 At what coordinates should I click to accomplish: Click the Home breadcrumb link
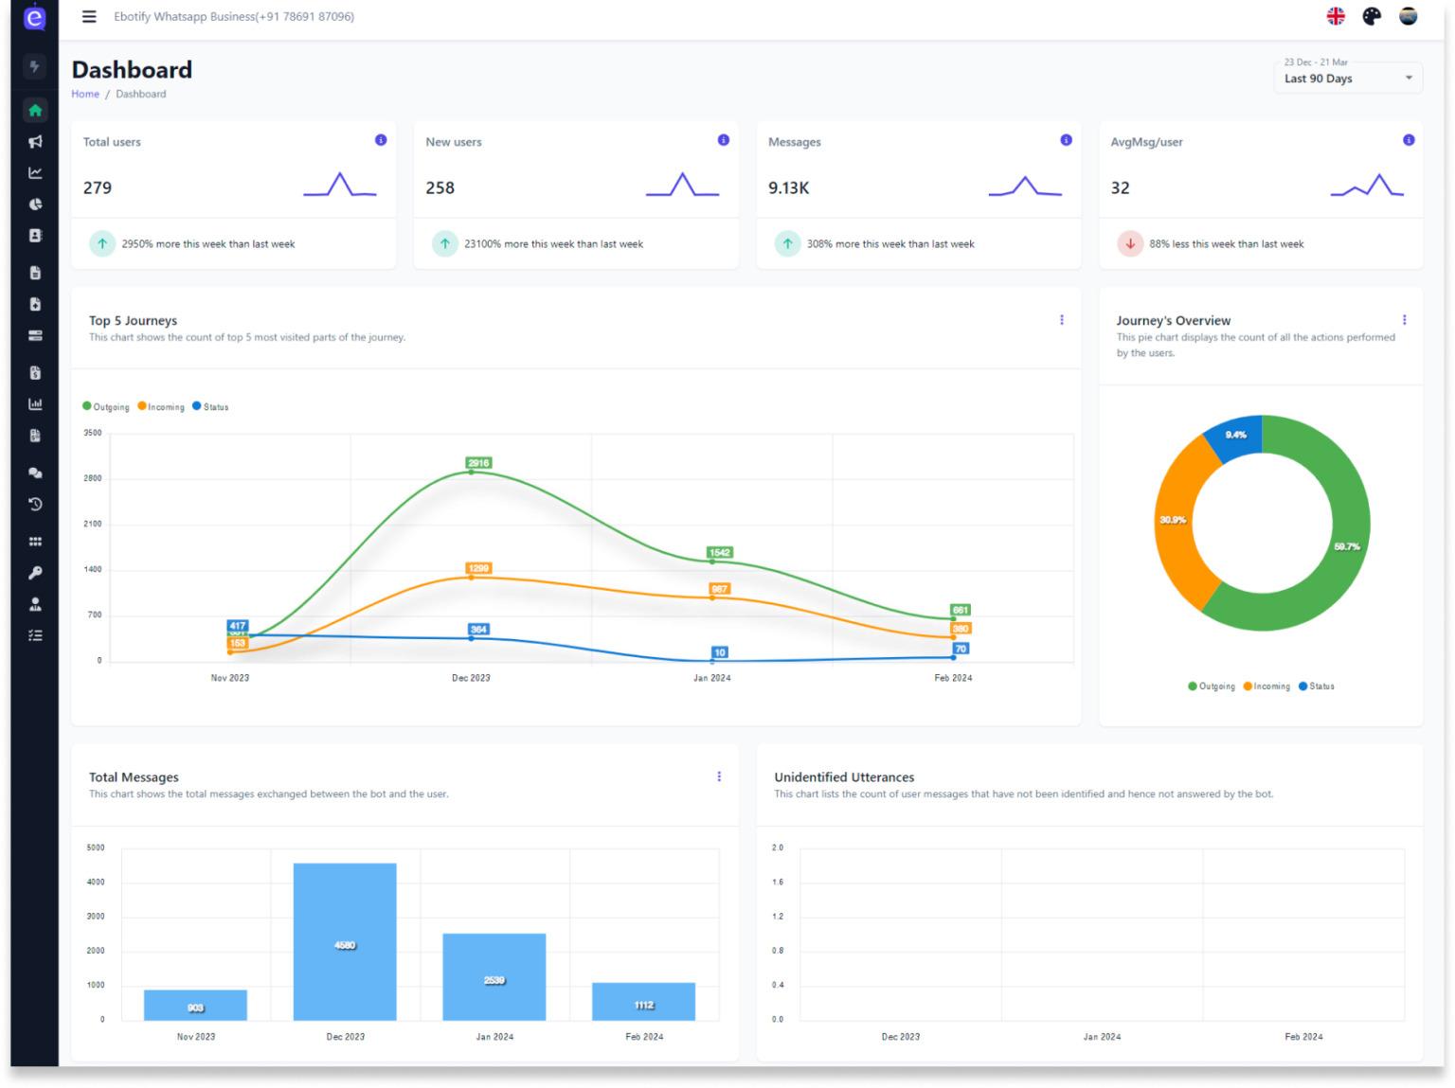click(85, 94)
